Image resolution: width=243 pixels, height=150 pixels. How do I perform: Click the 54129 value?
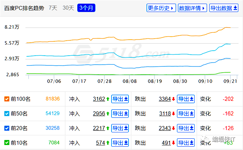(53, 113)
